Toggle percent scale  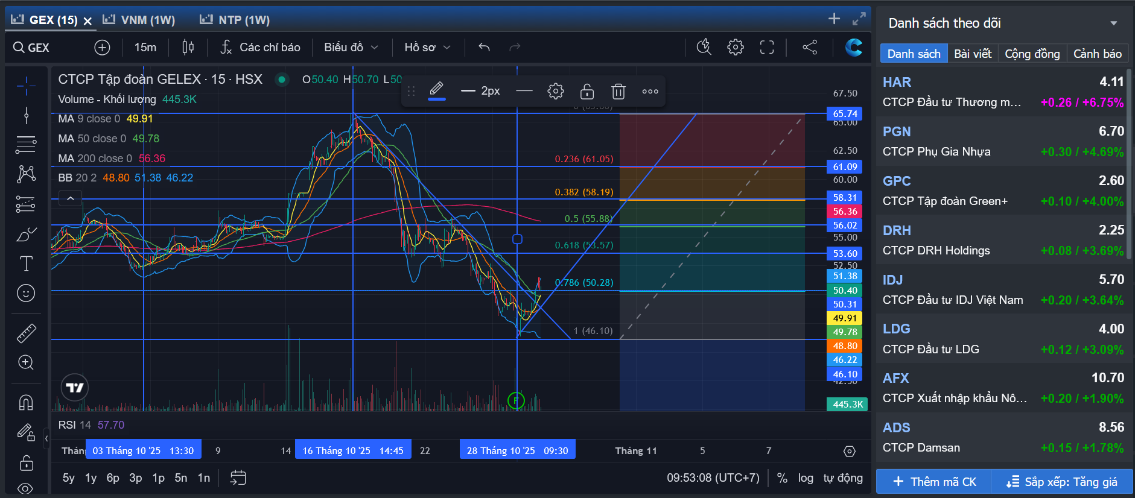[782, 478]
